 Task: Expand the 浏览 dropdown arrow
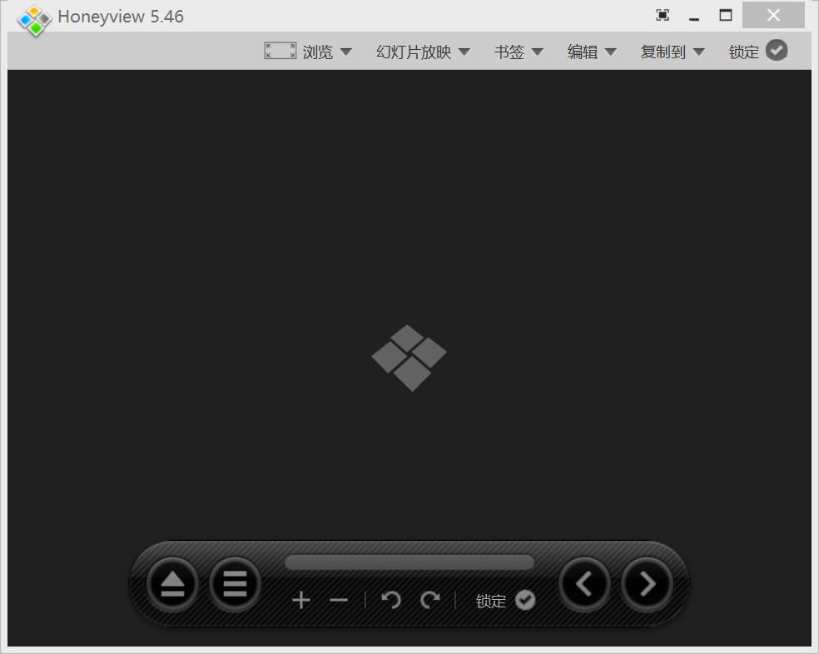(345, 52)
